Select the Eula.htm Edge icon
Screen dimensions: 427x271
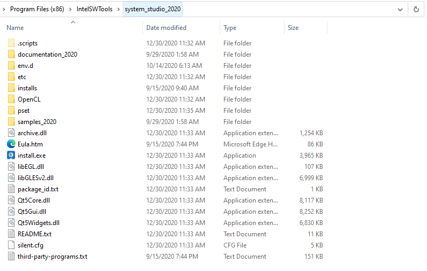coord(11,144)
